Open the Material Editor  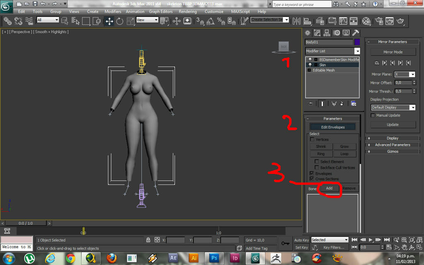click(366, 21)
